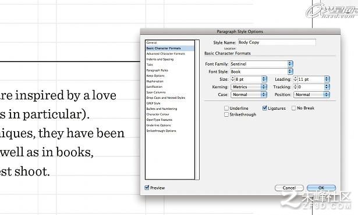Click the Size 8 pt field

pyautogui.click(x=248, y=79)
